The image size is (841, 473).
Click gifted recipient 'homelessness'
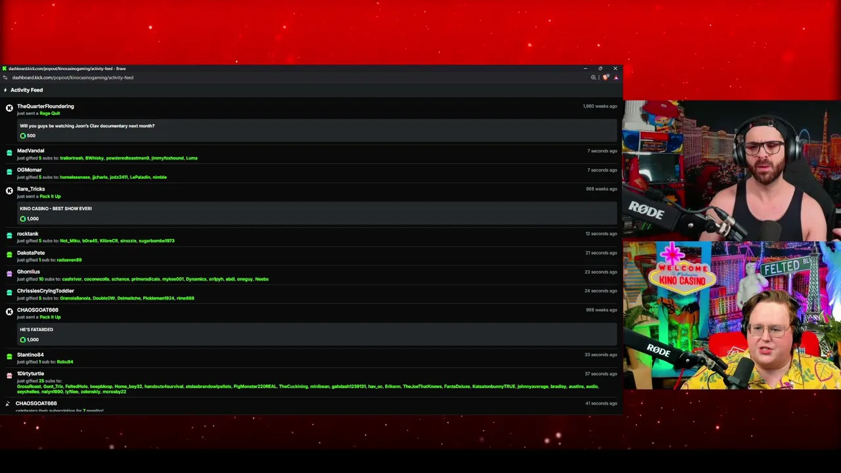pyautogui.click(x=75, y=177)
